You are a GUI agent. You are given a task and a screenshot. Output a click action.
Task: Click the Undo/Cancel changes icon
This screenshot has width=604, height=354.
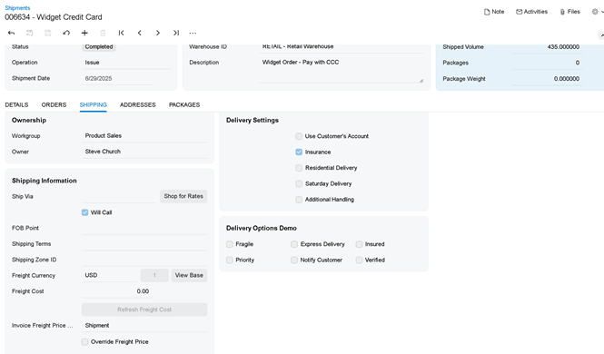(66, 33)
